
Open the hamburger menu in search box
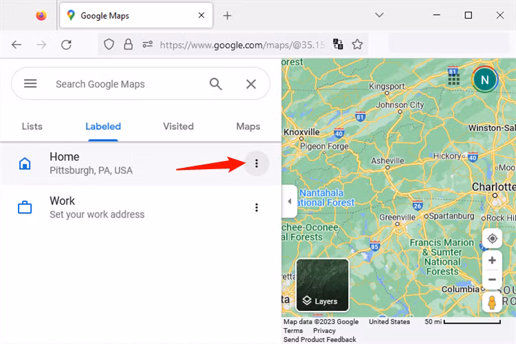coord(30,84)
